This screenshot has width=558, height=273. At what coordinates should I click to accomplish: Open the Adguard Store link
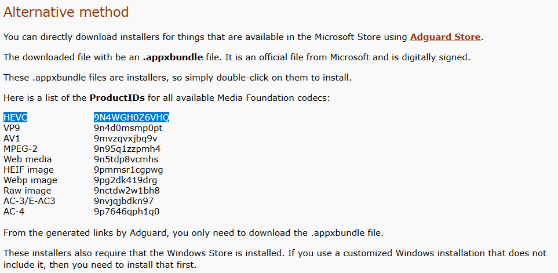point(445,37)
